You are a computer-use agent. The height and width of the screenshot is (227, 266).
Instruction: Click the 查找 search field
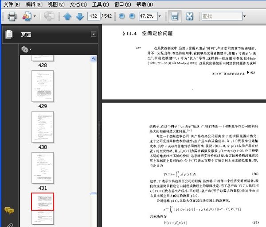222,16
